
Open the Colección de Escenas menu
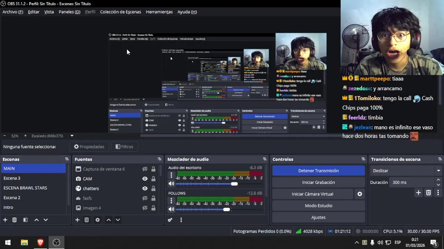pos(121,12)
